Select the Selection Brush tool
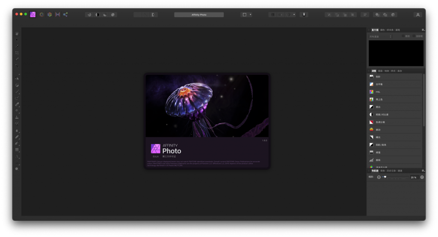The height and width of the screenshot is (237, 438). (17, 59)
